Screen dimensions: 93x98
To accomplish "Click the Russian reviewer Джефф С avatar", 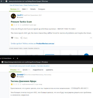I will (13, 76).
